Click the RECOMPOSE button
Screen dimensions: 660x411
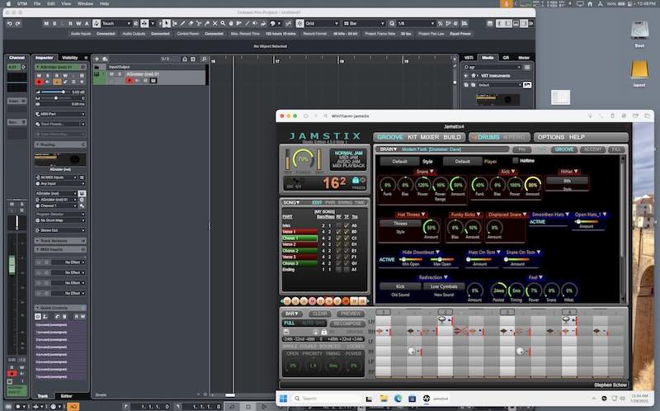coord(347,323)
